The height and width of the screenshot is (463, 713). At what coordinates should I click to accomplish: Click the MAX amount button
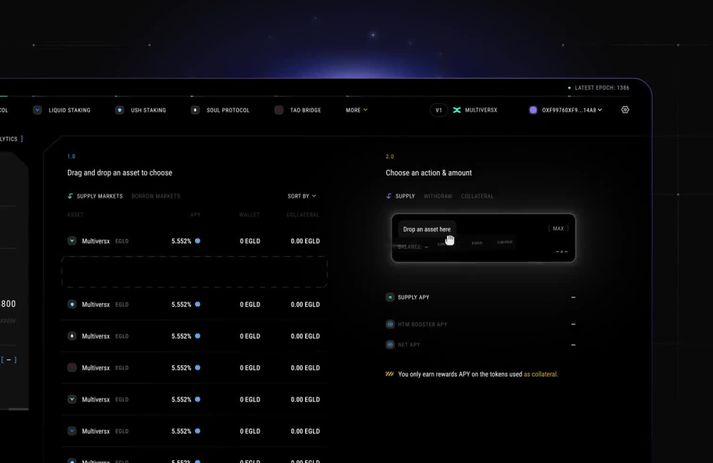coord(558,228)
